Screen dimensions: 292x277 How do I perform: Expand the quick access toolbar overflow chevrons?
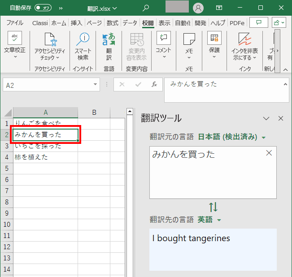coord(61,8)
